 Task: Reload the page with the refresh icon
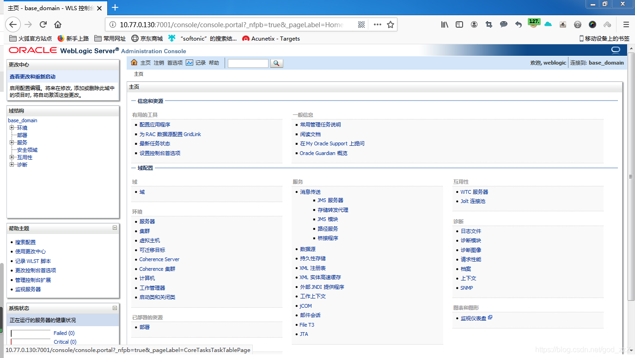[43, 24]
